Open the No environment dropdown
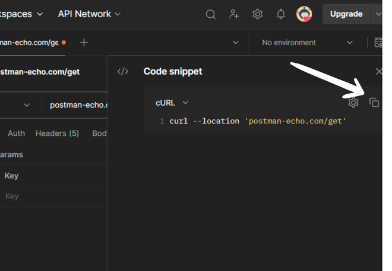 point(307,43)
